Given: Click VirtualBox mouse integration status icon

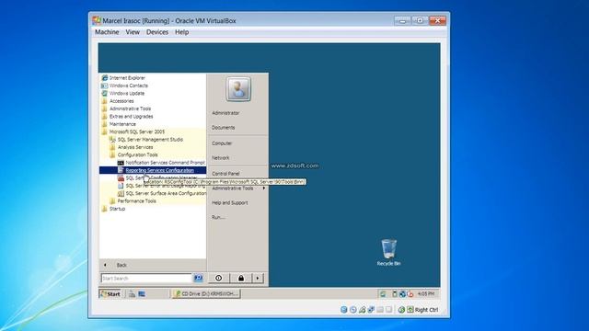Looking at the screenshot, I should (401, 310).
